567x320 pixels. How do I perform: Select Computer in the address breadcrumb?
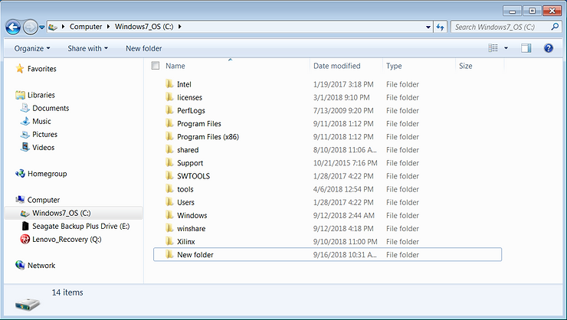86,27
